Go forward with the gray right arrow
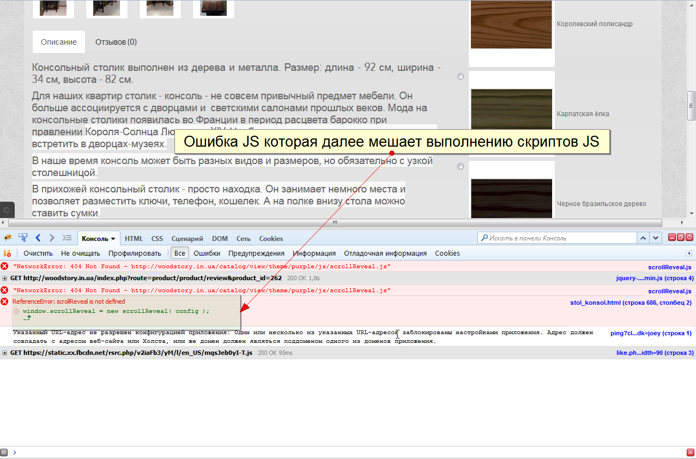 [x=52, y=238]
